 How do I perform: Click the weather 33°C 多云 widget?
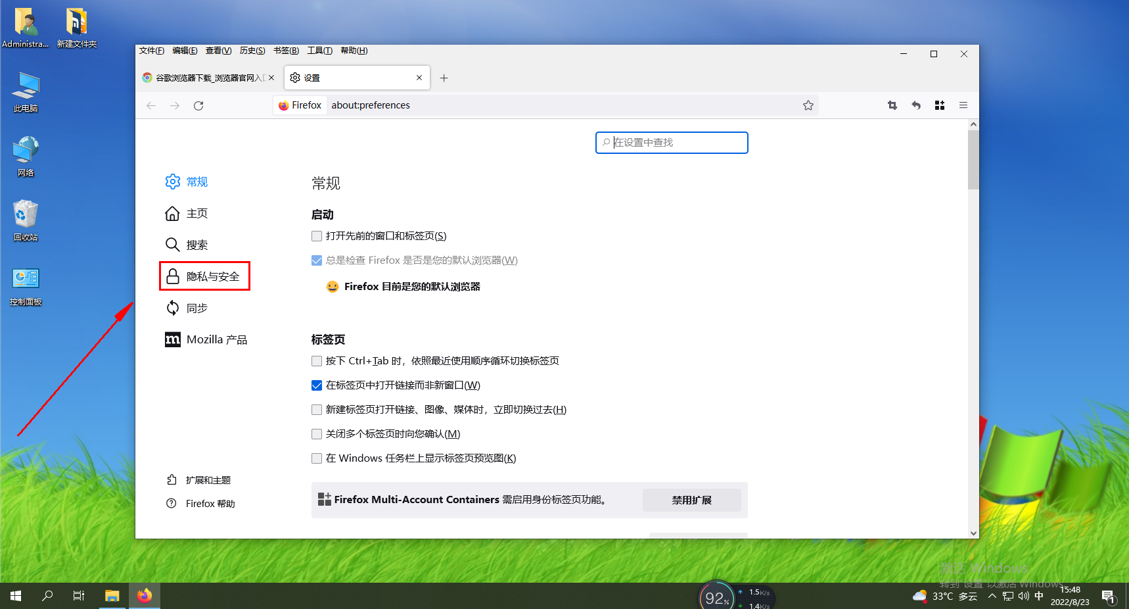click(945, 596)
